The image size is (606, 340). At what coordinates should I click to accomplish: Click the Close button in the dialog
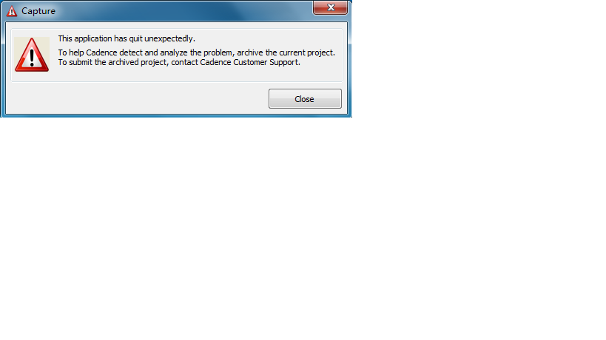point(305,99)
